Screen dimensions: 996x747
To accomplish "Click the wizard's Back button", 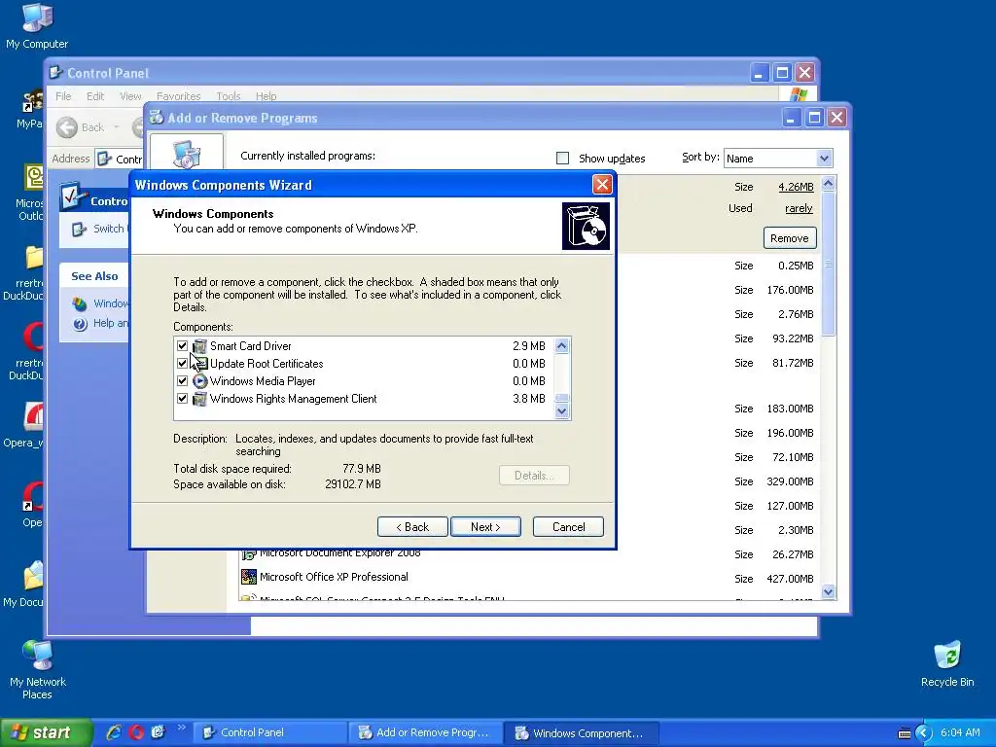I will tap(412, 526).
